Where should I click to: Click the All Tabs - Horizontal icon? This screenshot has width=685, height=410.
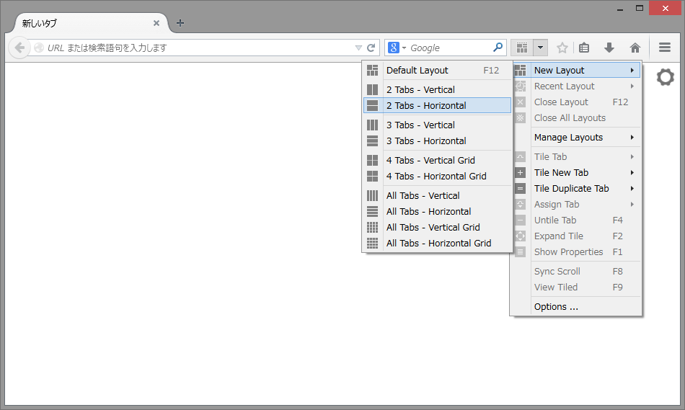372,211
